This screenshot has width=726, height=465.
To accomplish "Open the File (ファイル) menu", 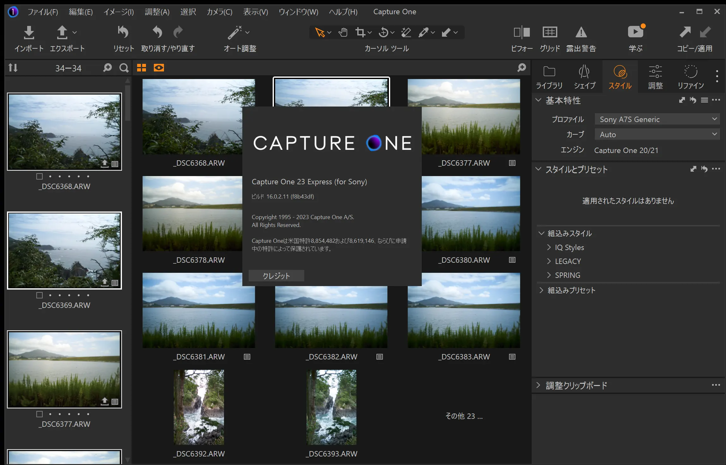I will 43,12.
